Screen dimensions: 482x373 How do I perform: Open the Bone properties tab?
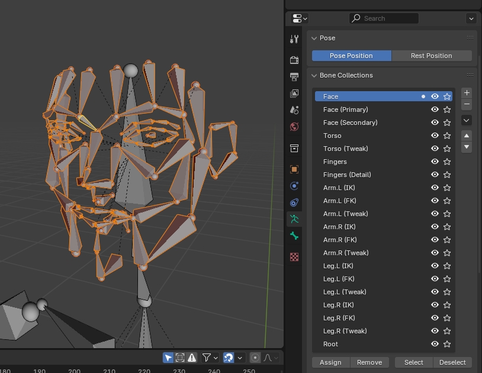[x=294, y=236]
